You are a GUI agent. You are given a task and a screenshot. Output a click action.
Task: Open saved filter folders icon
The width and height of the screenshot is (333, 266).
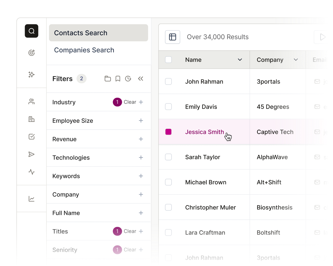click(x=108, y=79)
